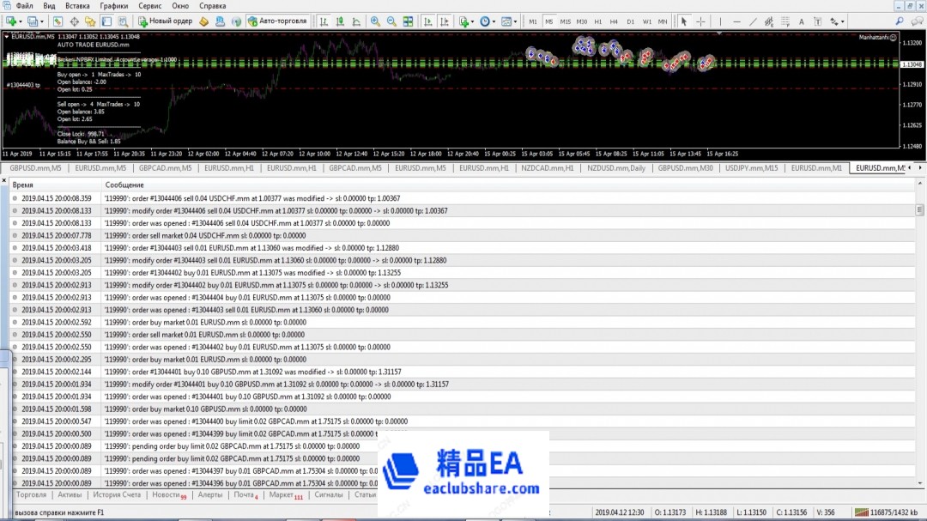Select the M30 timeframe
The width and height of the screenshot is (927, 521).
pyautogui.click(x=582, y=21)
